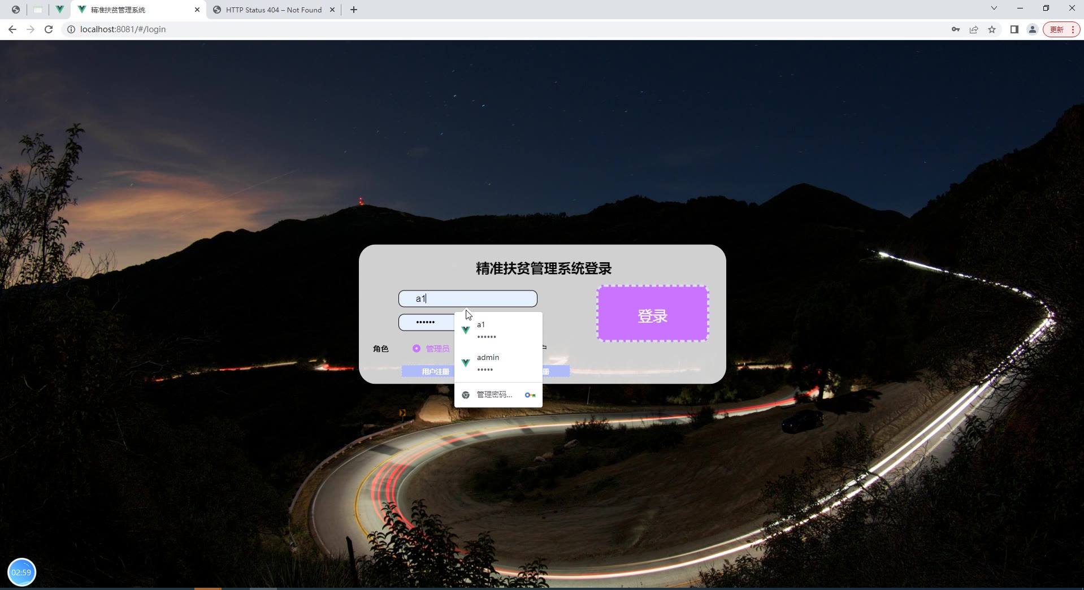Open the first pinned globe tab

pyautogui.click(x=16, y=10)
